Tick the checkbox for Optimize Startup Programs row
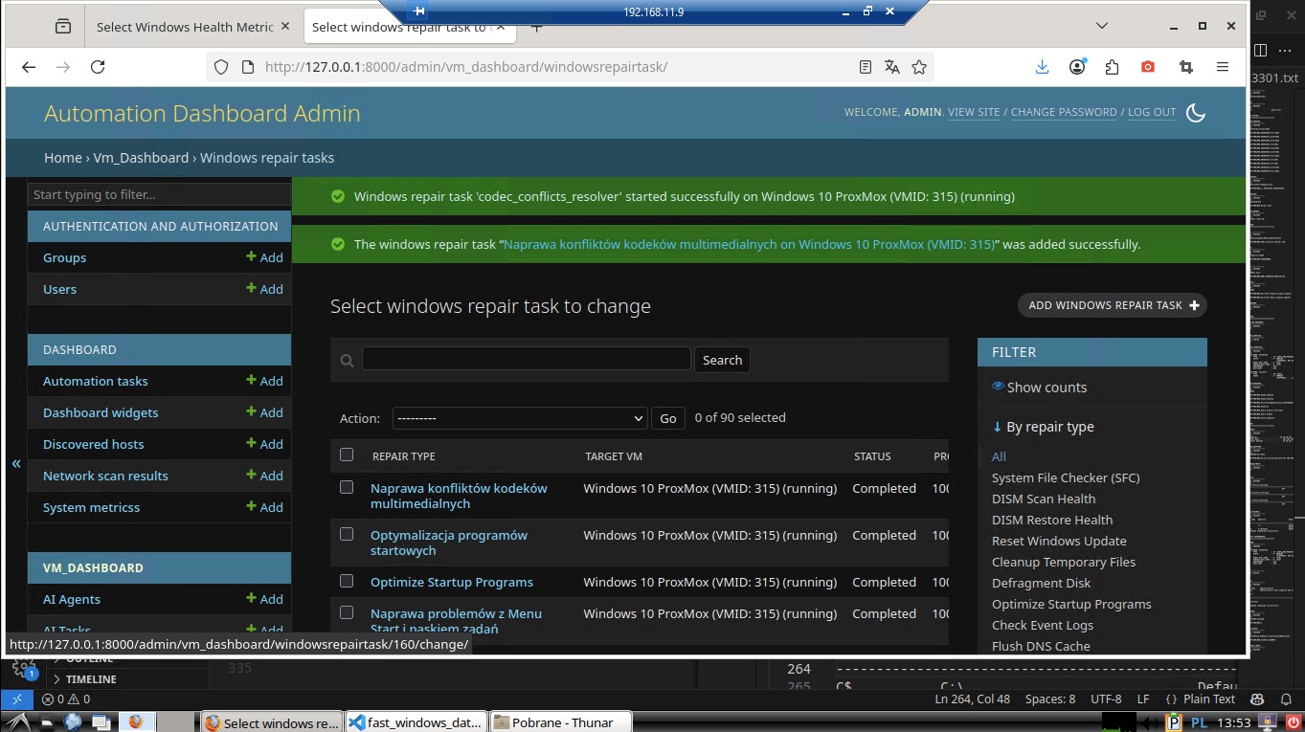 click(347, 581)
